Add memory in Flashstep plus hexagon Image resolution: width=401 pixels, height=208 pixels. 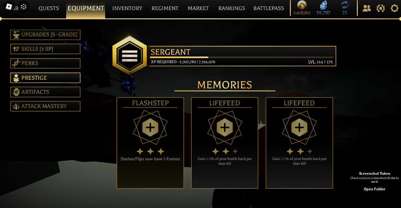(150, 127)
